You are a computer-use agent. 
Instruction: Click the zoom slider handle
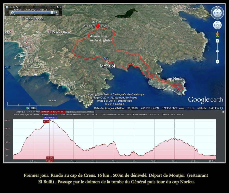(217, 51)
